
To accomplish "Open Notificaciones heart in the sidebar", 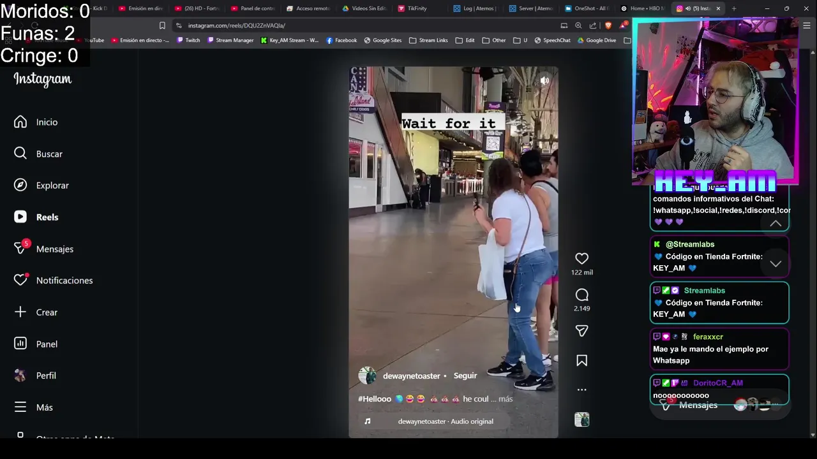I will pos(54,280).
